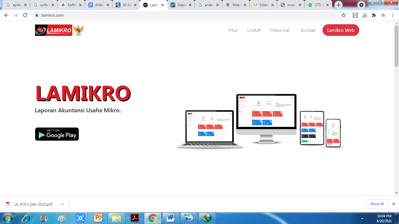Reload the lamikro.com page
Image resolution: width=399 pixels, height=224 pixels.
(x=25, y=15)
